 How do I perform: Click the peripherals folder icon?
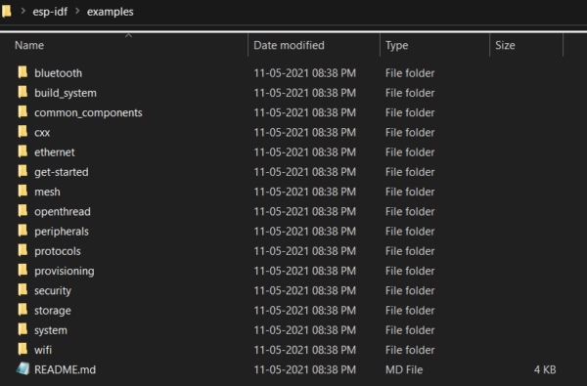[23, 231]
